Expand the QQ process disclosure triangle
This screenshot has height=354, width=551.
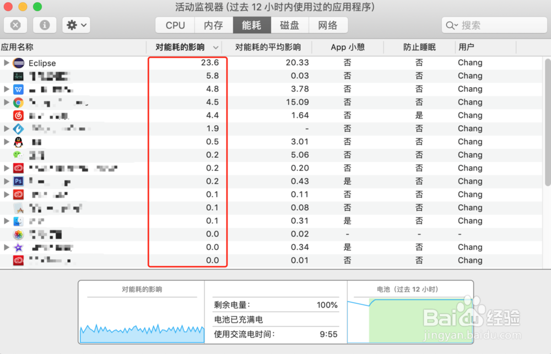coord(7,142)
